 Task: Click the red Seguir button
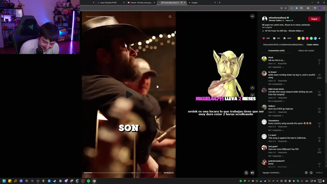(314, 19)
